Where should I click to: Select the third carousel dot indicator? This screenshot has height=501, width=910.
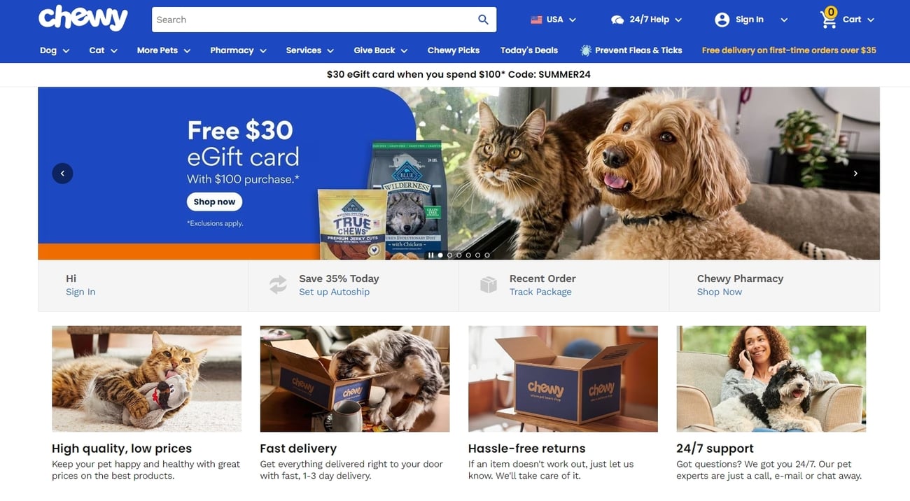coord(459,255)
